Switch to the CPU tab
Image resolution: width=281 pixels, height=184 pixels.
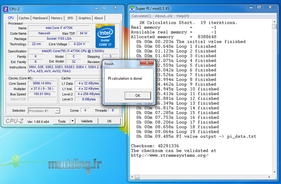[x=11, y=18]
